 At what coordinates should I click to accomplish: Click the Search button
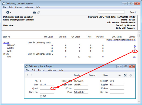[133, 12]
